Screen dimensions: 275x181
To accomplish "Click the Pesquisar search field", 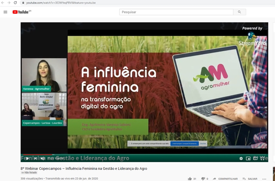I will pos(176,12).
